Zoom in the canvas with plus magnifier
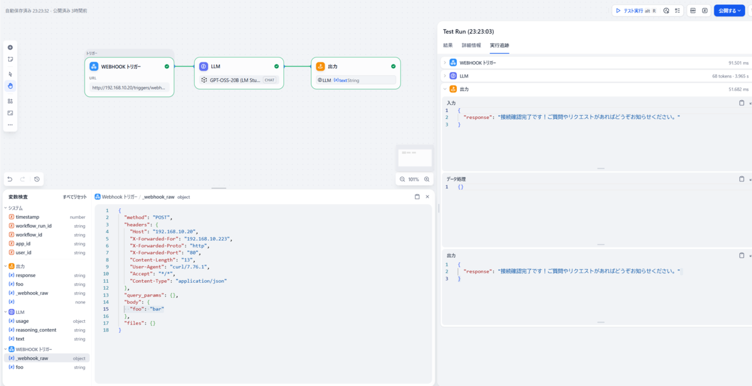The height and width of the screenshot is (386, 752). coord(427,179)
